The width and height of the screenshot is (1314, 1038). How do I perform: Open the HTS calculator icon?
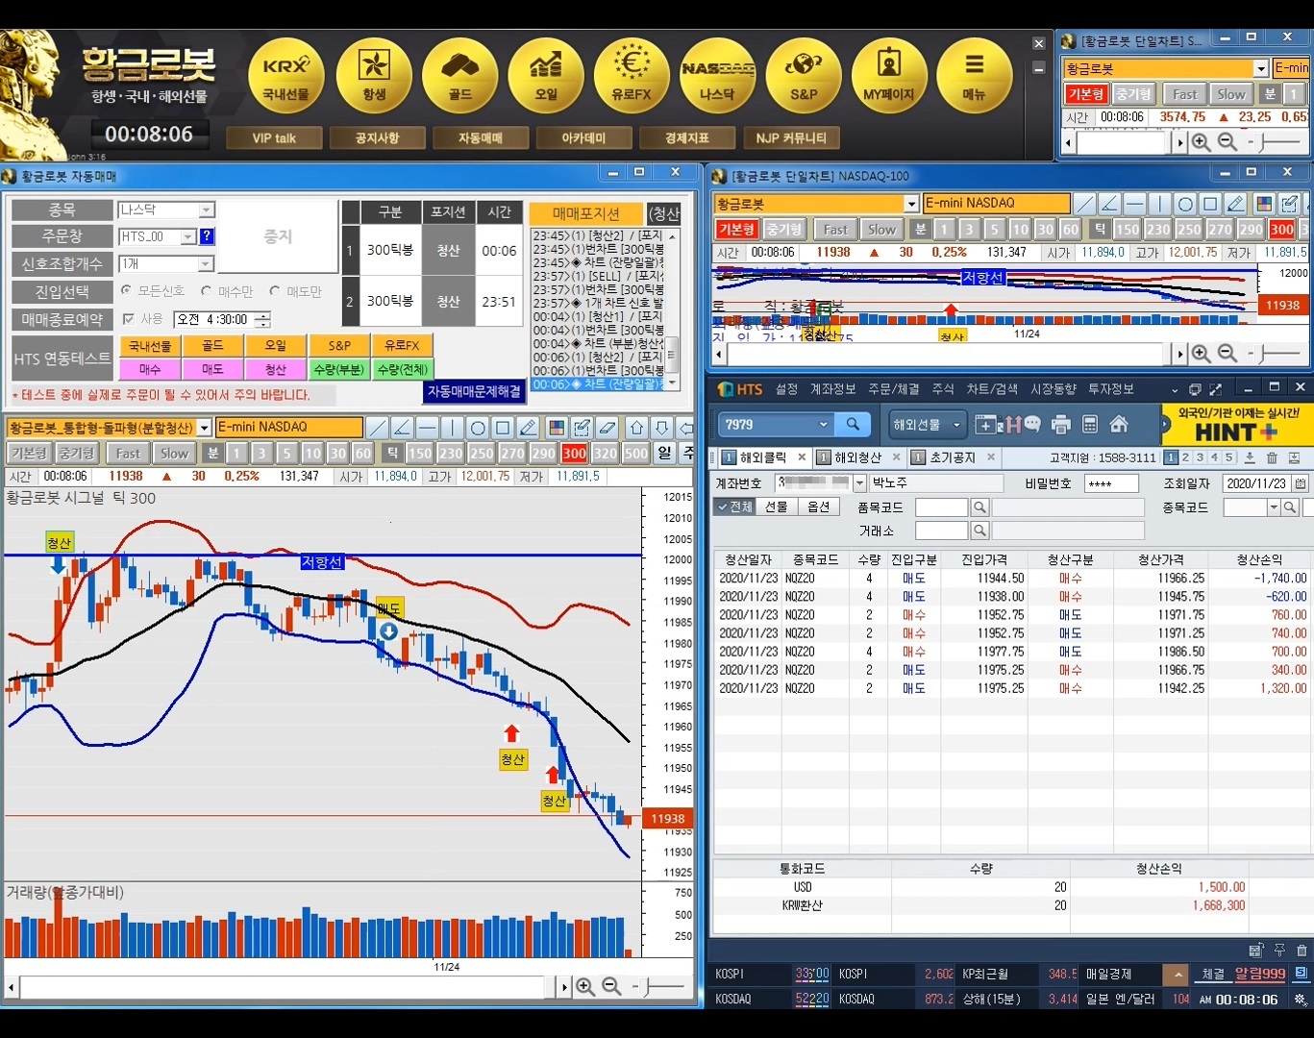[x=1090, y=424]
